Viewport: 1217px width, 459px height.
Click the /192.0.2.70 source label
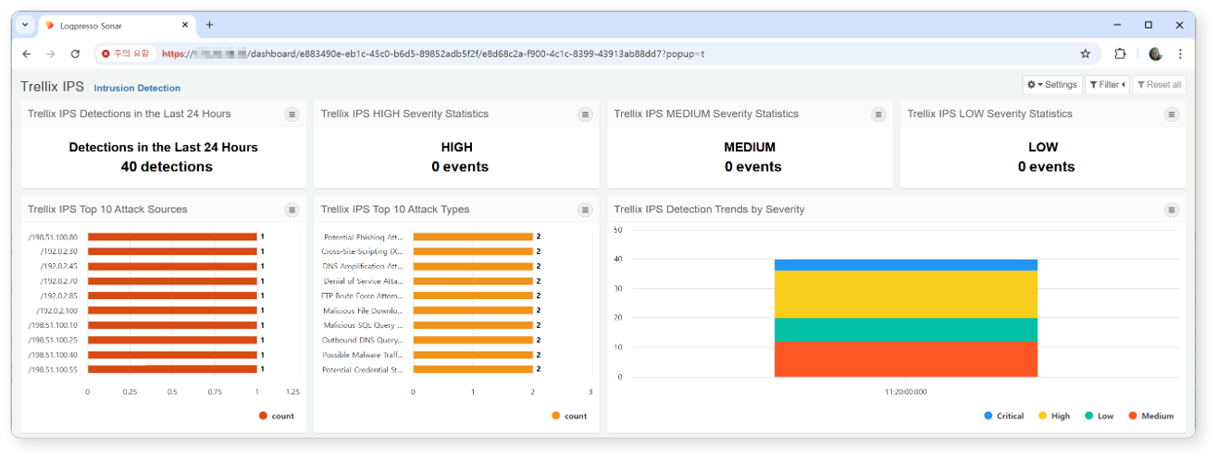pos(58,281)
